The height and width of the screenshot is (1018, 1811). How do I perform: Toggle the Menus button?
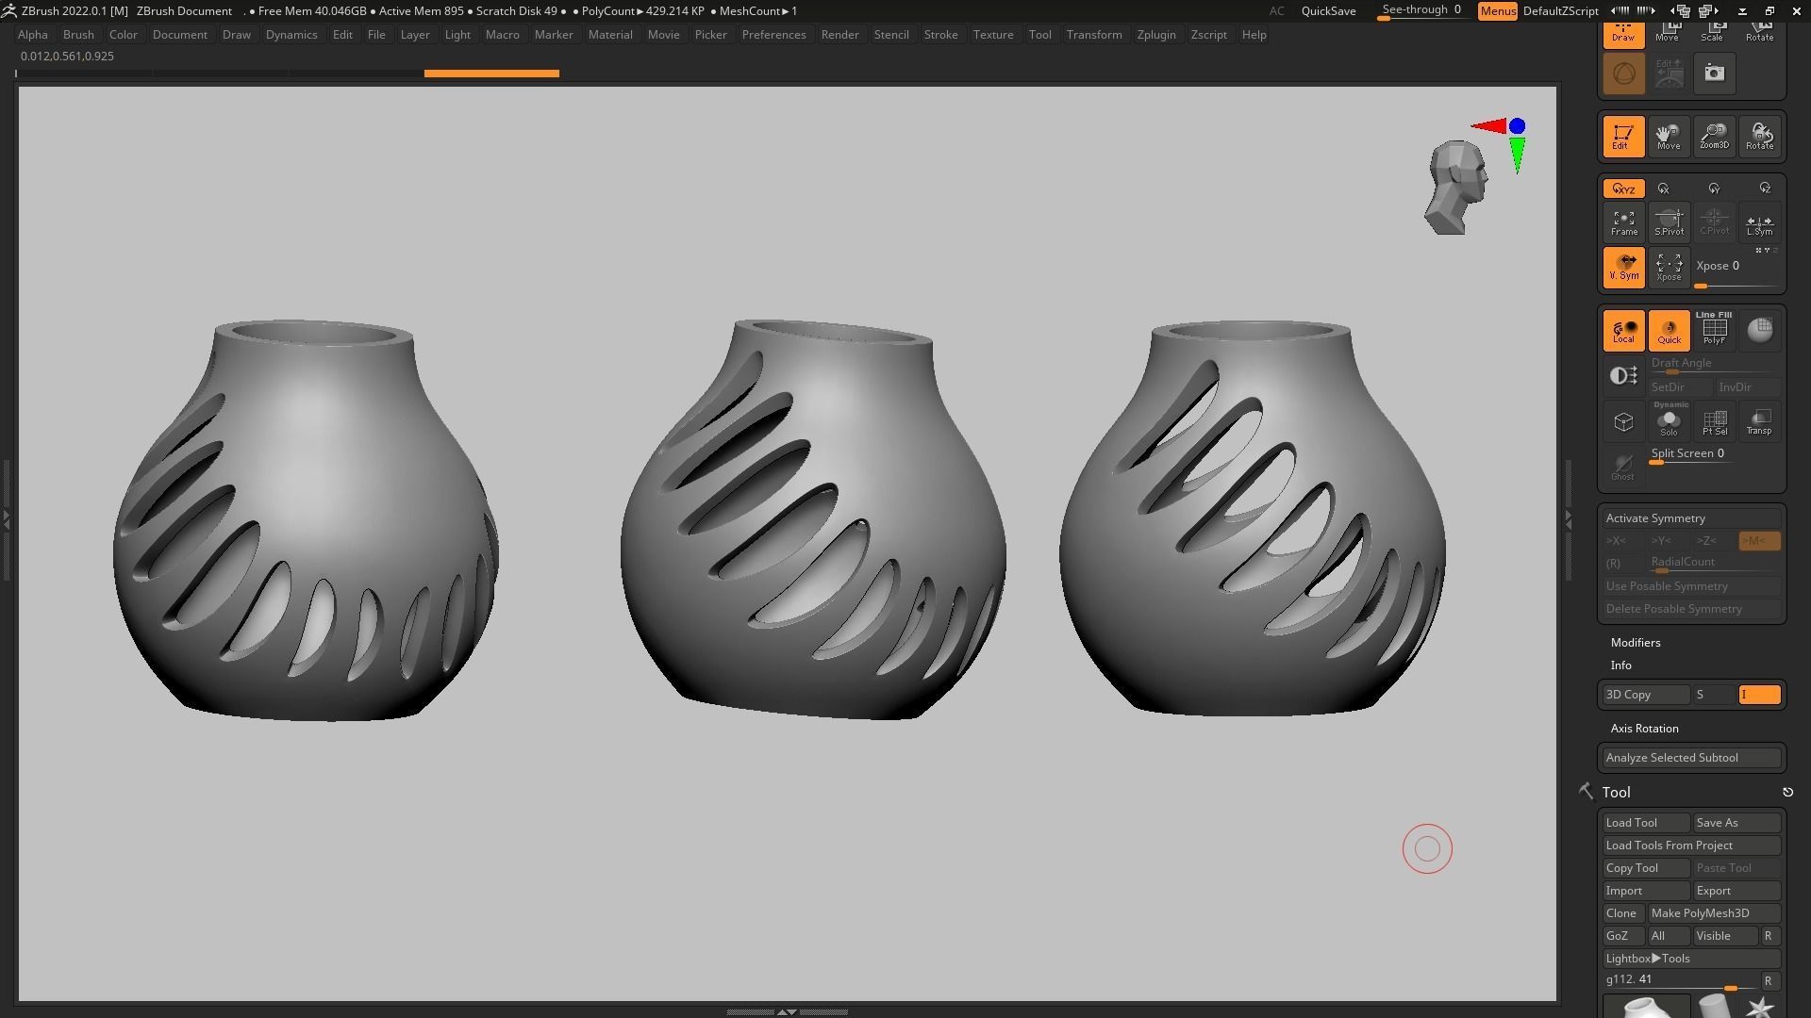(1497, 11)
